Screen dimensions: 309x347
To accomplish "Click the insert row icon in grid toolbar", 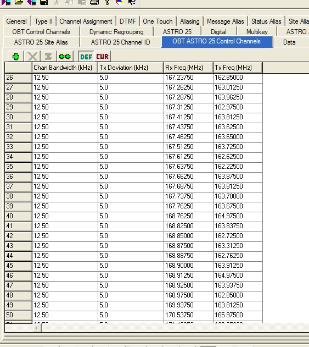I will [x=48, y=57].
